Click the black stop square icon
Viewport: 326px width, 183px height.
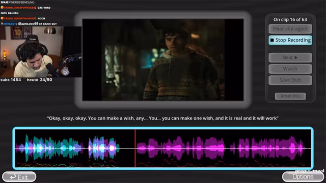(x=272, y=40)
